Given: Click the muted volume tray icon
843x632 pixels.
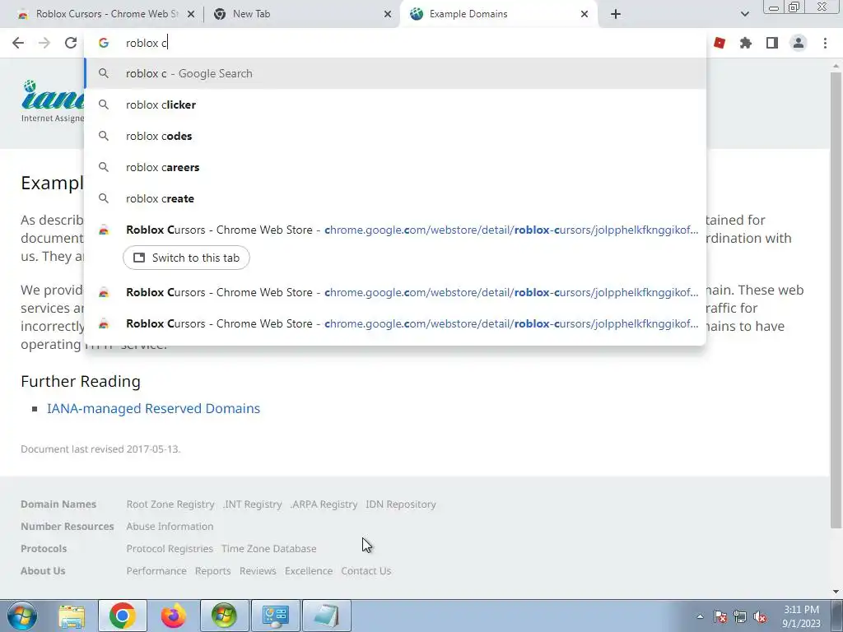Looking at the screenshot, I should [x=760, y=616].
